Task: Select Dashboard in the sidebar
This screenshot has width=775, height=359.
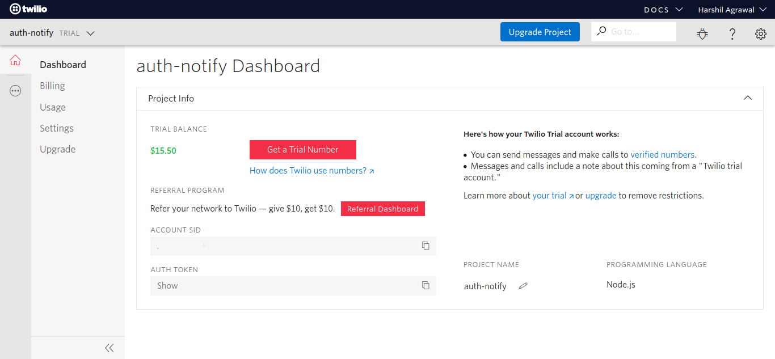Action: coord(63,65)
